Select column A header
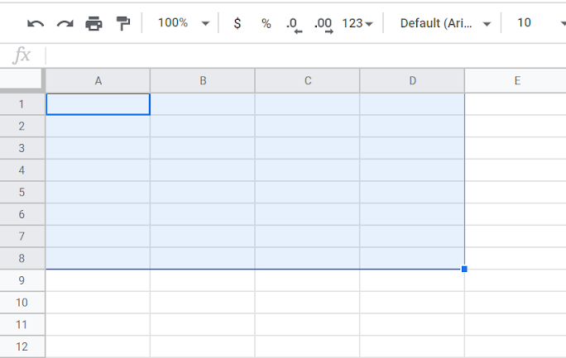The height and width of the screenshot is (358, 566). coord(98,81)
